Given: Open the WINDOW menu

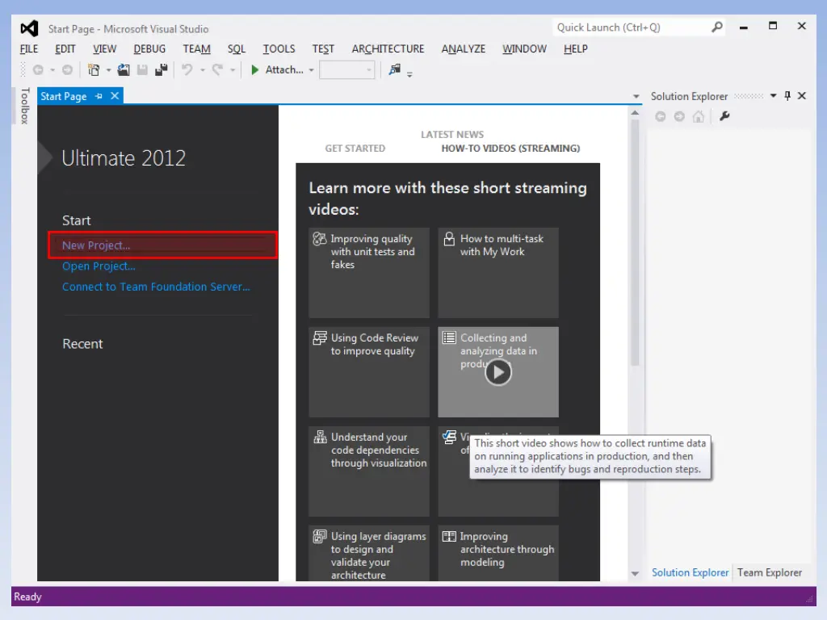Looking at the screenshot, I should tap(524, 49).
